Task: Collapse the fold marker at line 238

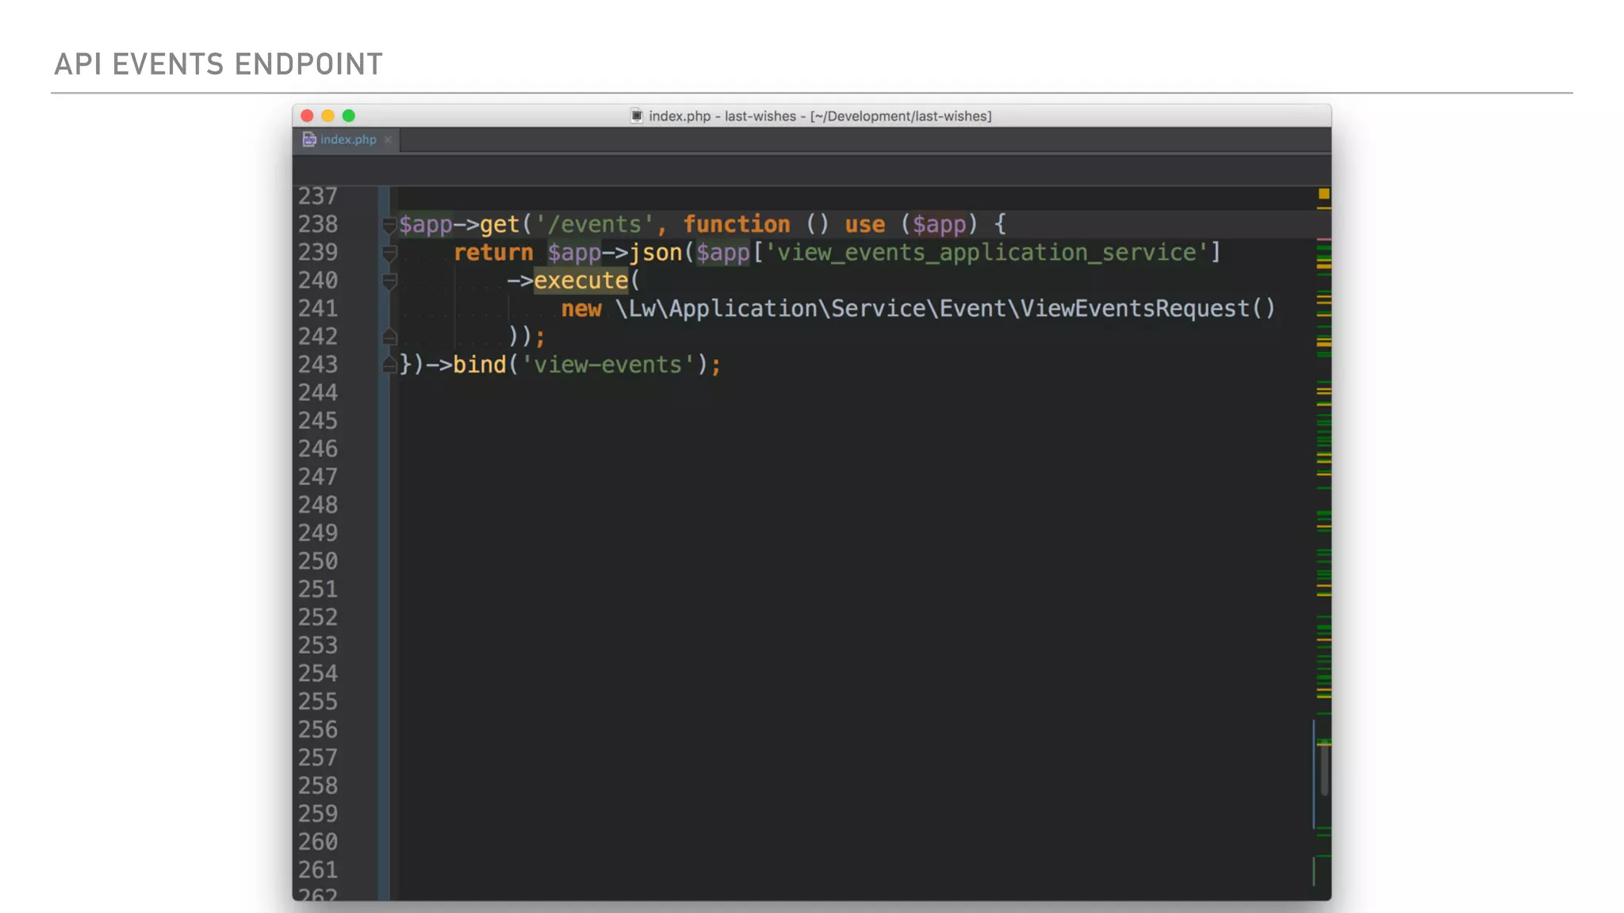Action: click(389, 225)
